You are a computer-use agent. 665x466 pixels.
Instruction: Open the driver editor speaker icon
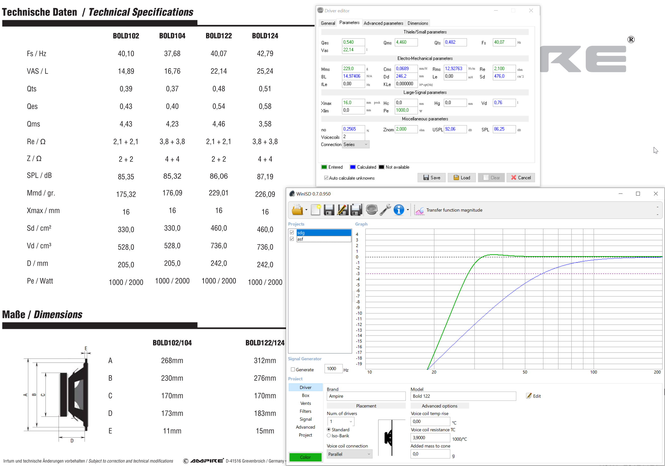tap(372, 210)
